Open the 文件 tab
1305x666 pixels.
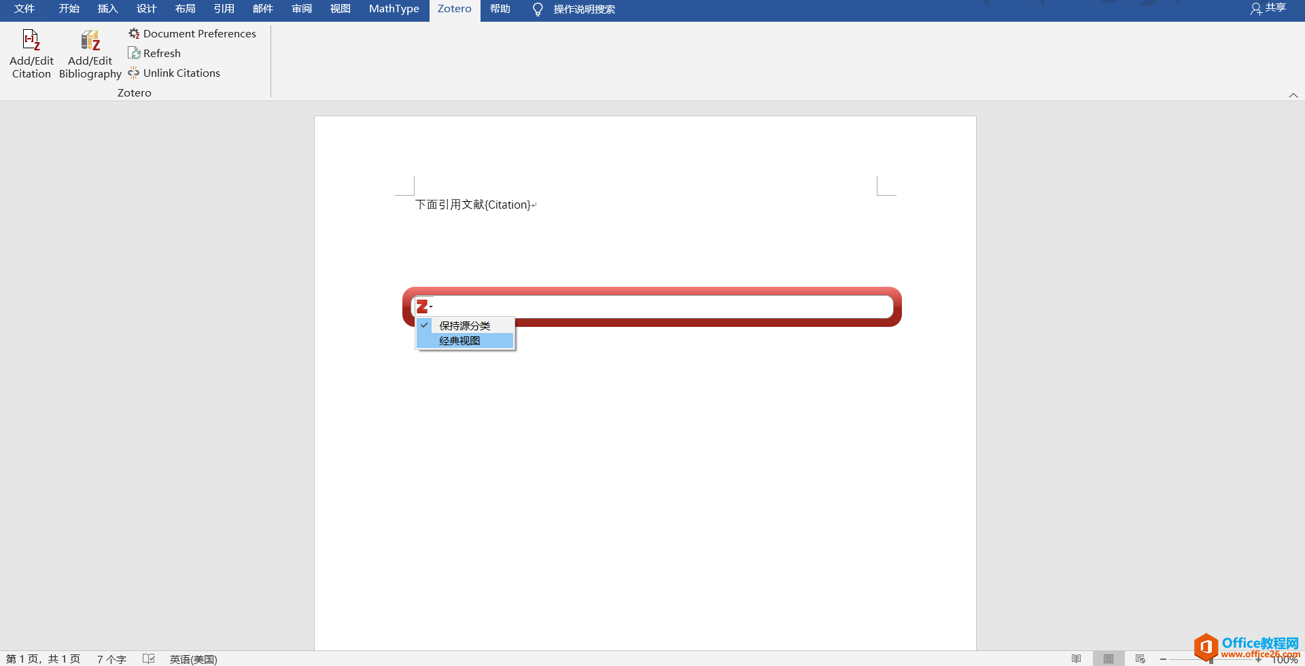coord(24,9)
